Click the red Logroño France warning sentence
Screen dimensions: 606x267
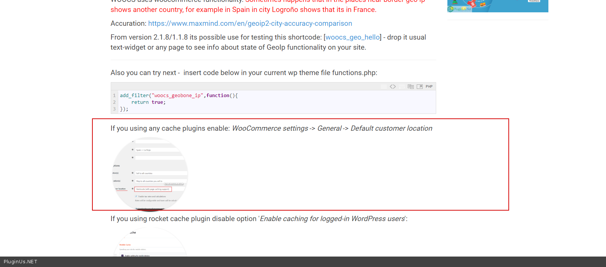[268, 6]
